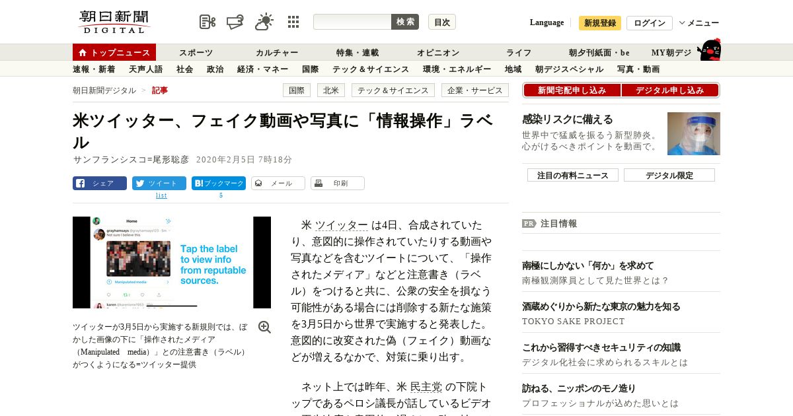The width and height of the screenshot is (793, 416).
Task: Click the ログイン button
Action: tap(650, 23)
